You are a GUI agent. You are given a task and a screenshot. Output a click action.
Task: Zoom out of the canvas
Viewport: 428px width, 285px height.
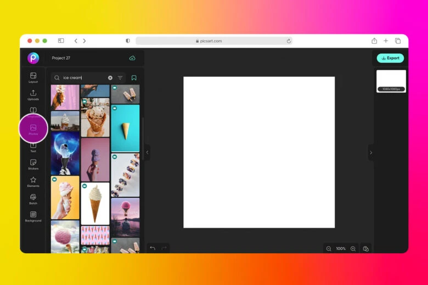point(329,249)
